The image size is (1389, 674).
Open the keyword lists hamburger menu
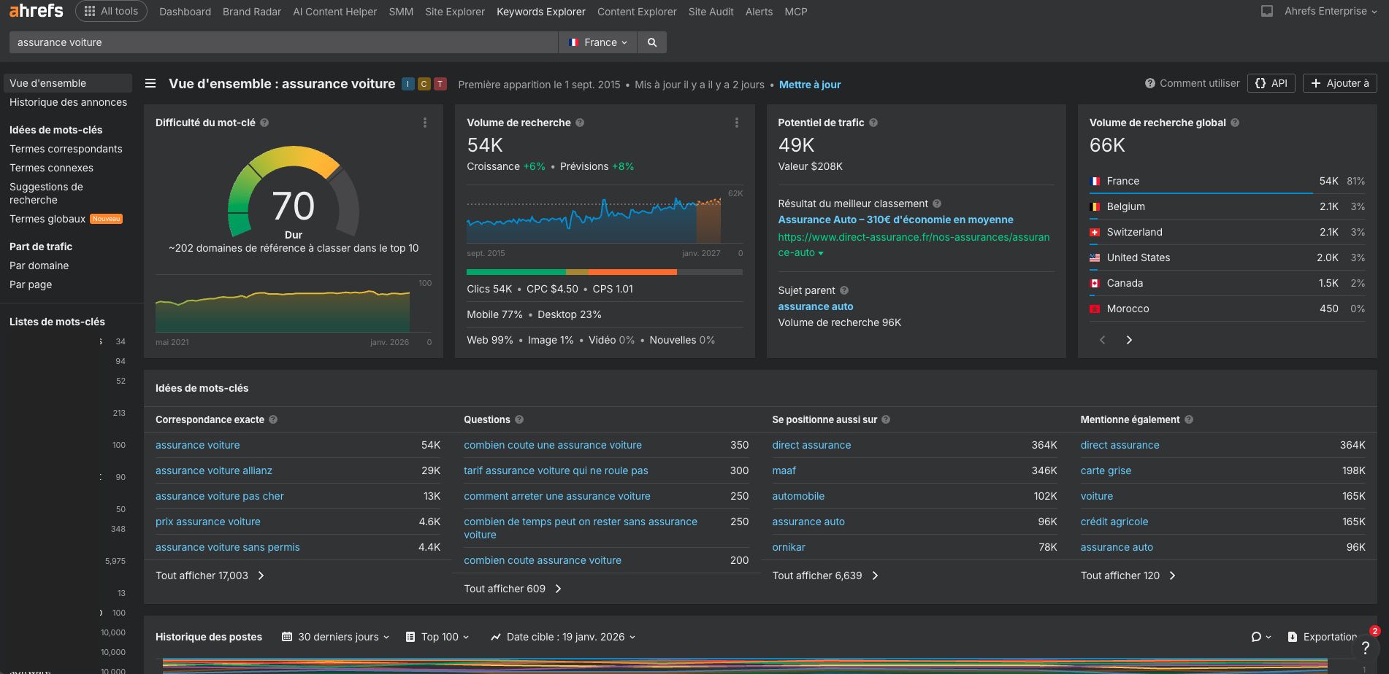coord(150,83)
